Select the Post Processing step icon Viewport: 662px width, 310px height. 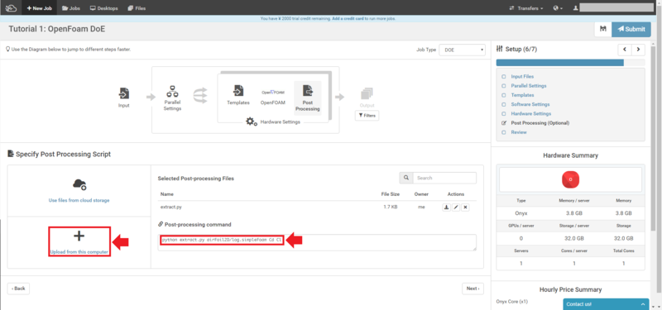[308, 90]
